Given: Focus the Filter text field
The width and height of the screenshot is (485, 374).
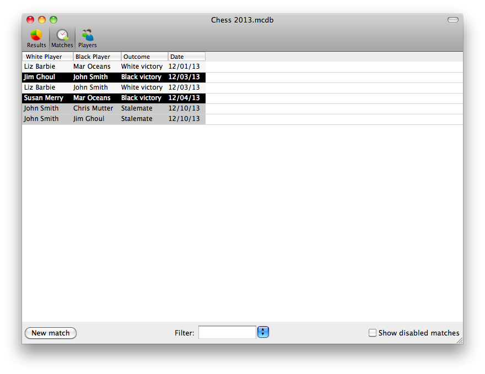Looking at the screenshot, I should (227, 332).
